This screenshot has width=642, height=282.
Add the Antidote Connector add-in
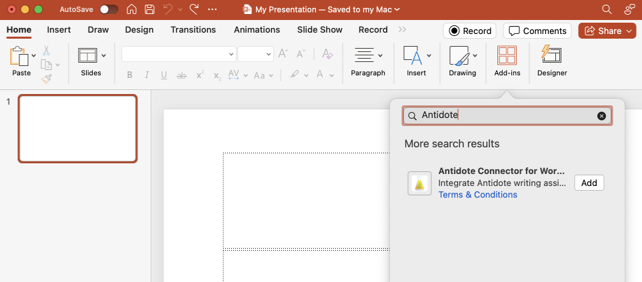[589, 183]
